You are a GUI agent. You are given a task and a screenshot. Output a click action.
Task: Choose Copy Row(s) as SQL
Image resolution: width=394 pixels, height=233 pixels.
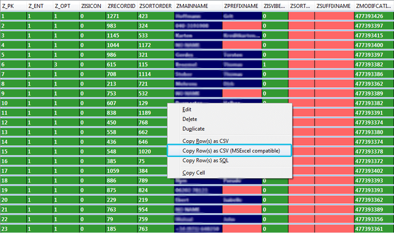[x=205, y=160]
